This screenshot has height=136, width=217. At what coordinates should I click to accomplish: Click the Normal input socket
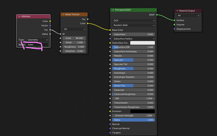coord(110,124)
